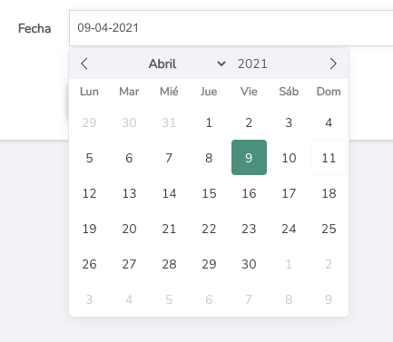Screen dimensions: 393x342
Task: Go to previous month with left arrow
Action: pyautogui.click(x=84, y=64)
